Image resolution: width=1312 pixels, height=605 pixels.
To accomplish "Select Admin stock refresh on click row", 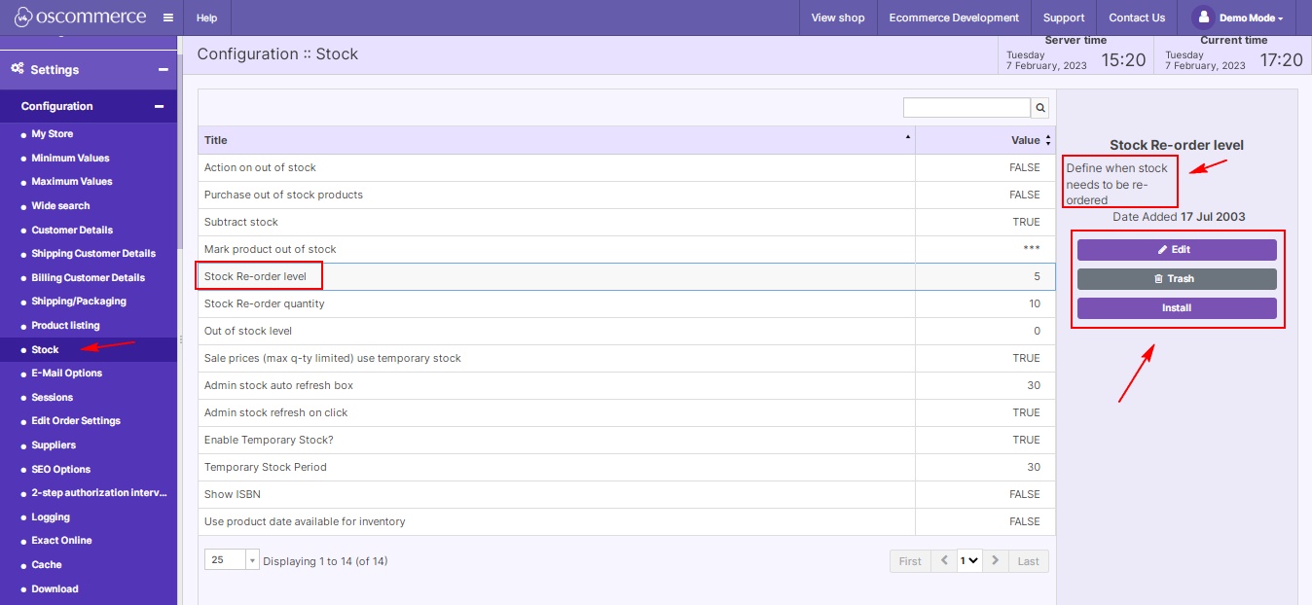I will point(627,412).
